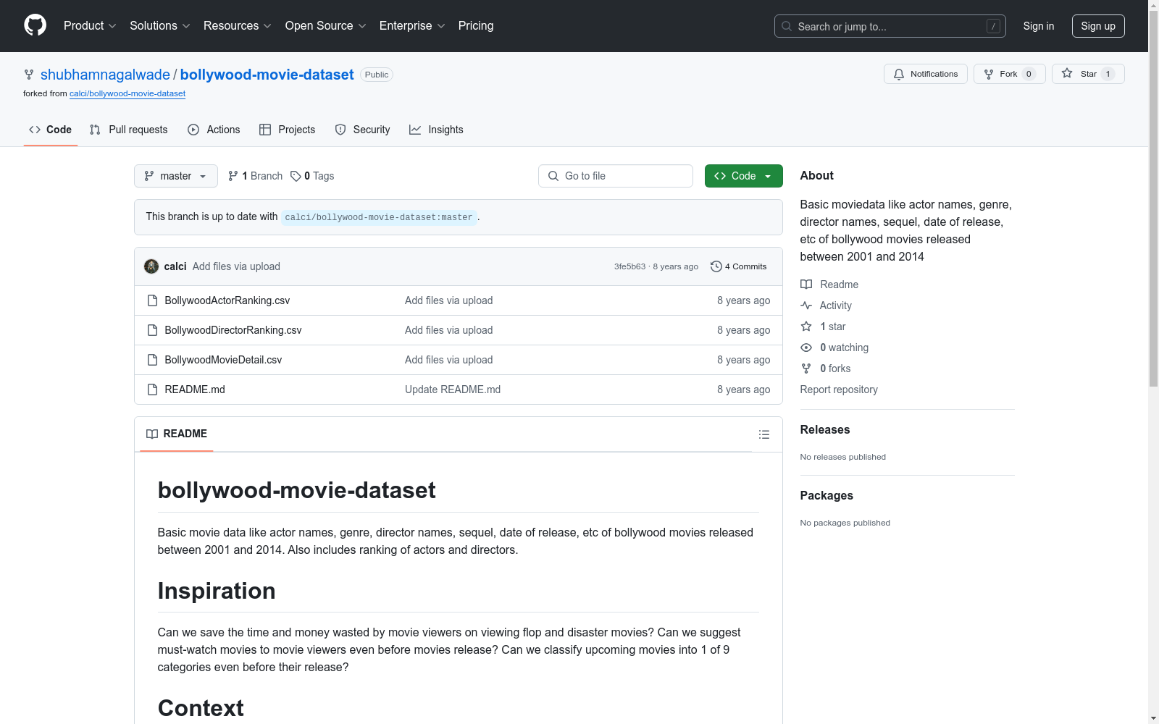
Task: Open BollywoodDirectorRanking.csv file
Action: pyautogui.click(x=233, y=330)
